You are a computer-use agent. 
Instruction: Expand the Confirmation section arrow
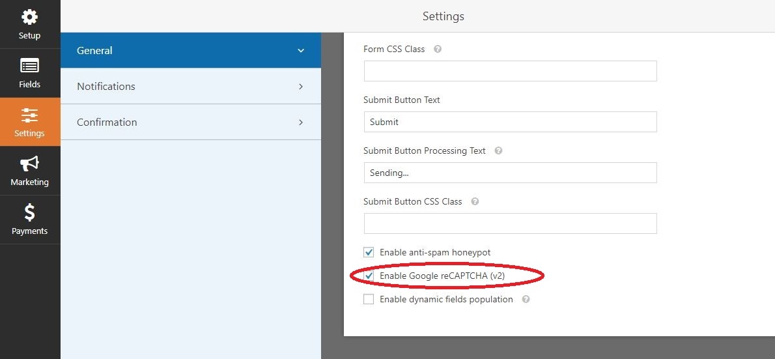[x=300, y=122]
